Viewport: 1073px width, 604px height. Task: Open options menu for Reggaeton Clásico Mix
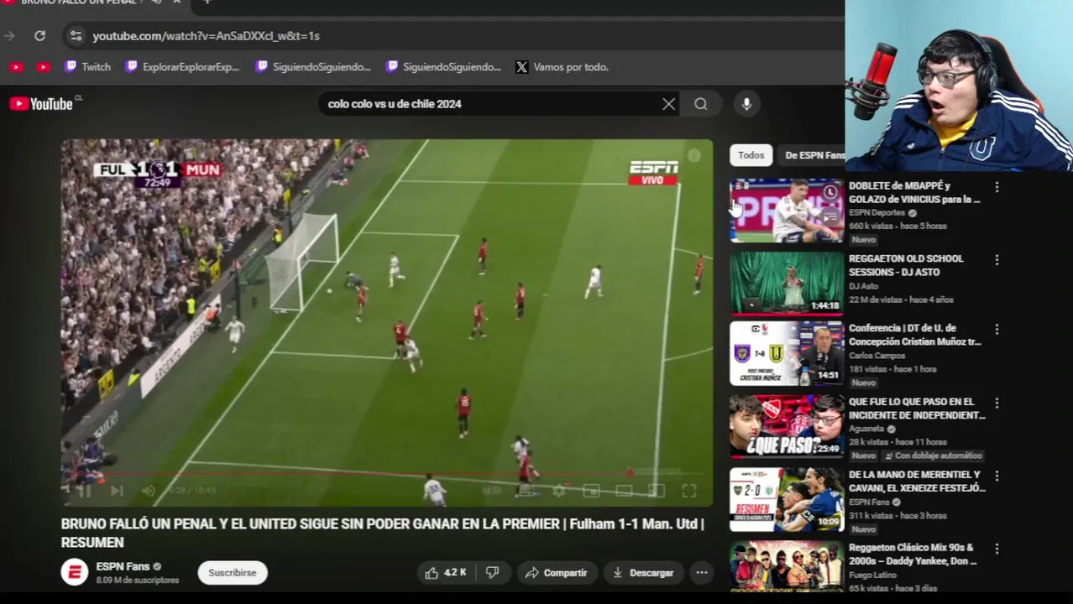(x=997, y=549)
